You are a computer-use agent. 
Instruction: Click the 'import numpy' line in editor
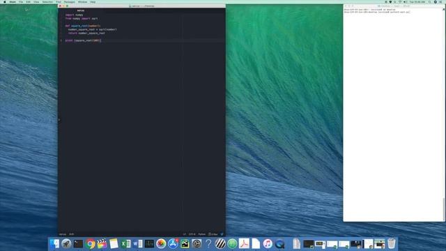[x=74, y=15]
